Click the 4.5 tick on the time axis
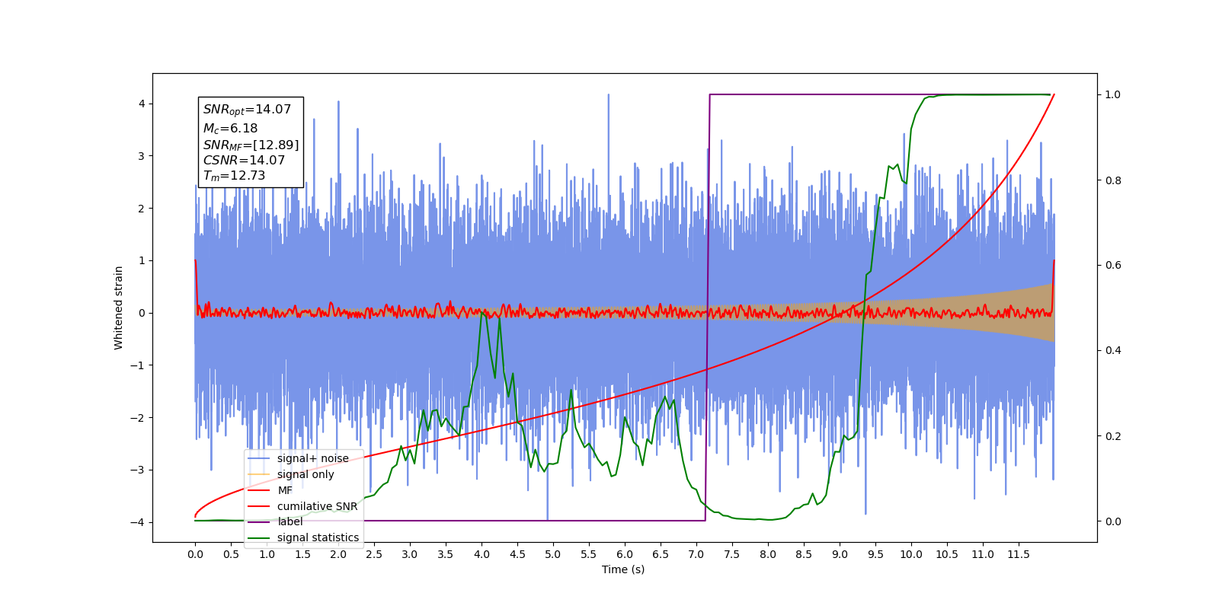Viewport: 1219px width, 609px height. pyautogui.click(x=517, y=554)
